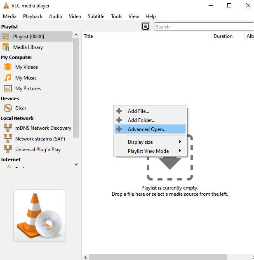
Task: Click the Universal Plug'n'Play network icon
Action: (x=8, y=149)
